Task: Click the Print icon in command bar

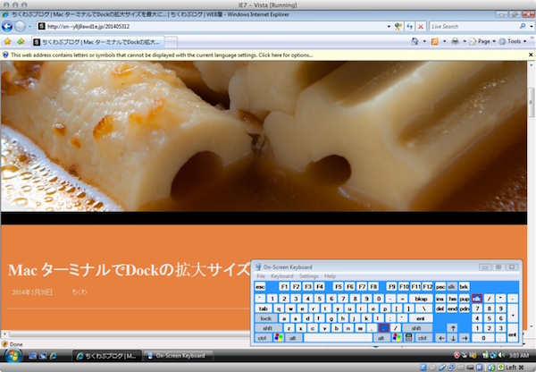Action: click(455, 41)
